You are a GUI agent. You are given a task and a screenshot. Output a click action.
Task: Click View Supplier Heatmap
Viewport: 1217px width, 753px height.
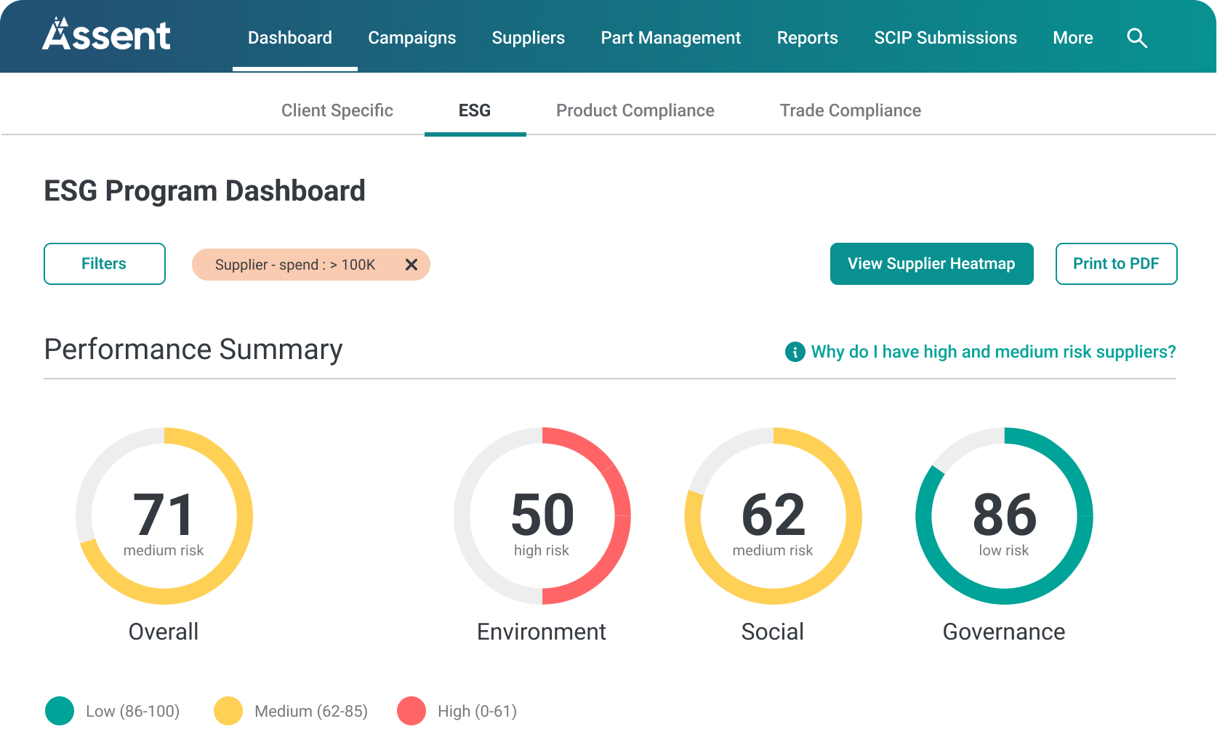tap(931, 264)
